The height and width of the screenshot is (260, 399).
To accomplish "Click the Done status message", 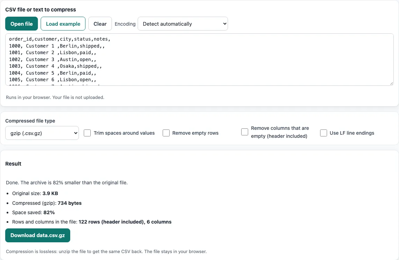I will (67, 183).
